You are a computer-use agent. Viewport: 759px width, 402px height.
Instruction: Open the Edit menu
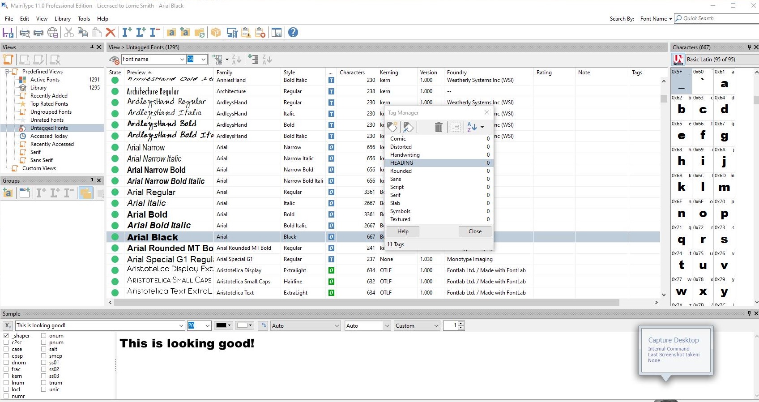pos(25,19)
